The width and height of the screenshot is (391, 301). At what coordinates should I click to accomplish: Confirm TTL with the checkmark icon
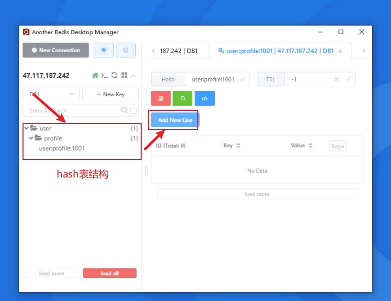[348, 79]
